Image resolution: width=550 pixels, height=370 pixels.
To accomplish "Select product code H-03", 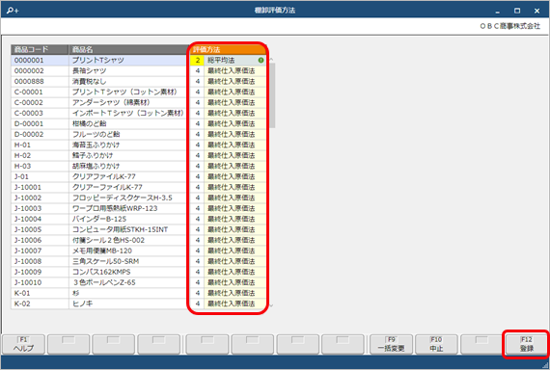I will 22,166.
